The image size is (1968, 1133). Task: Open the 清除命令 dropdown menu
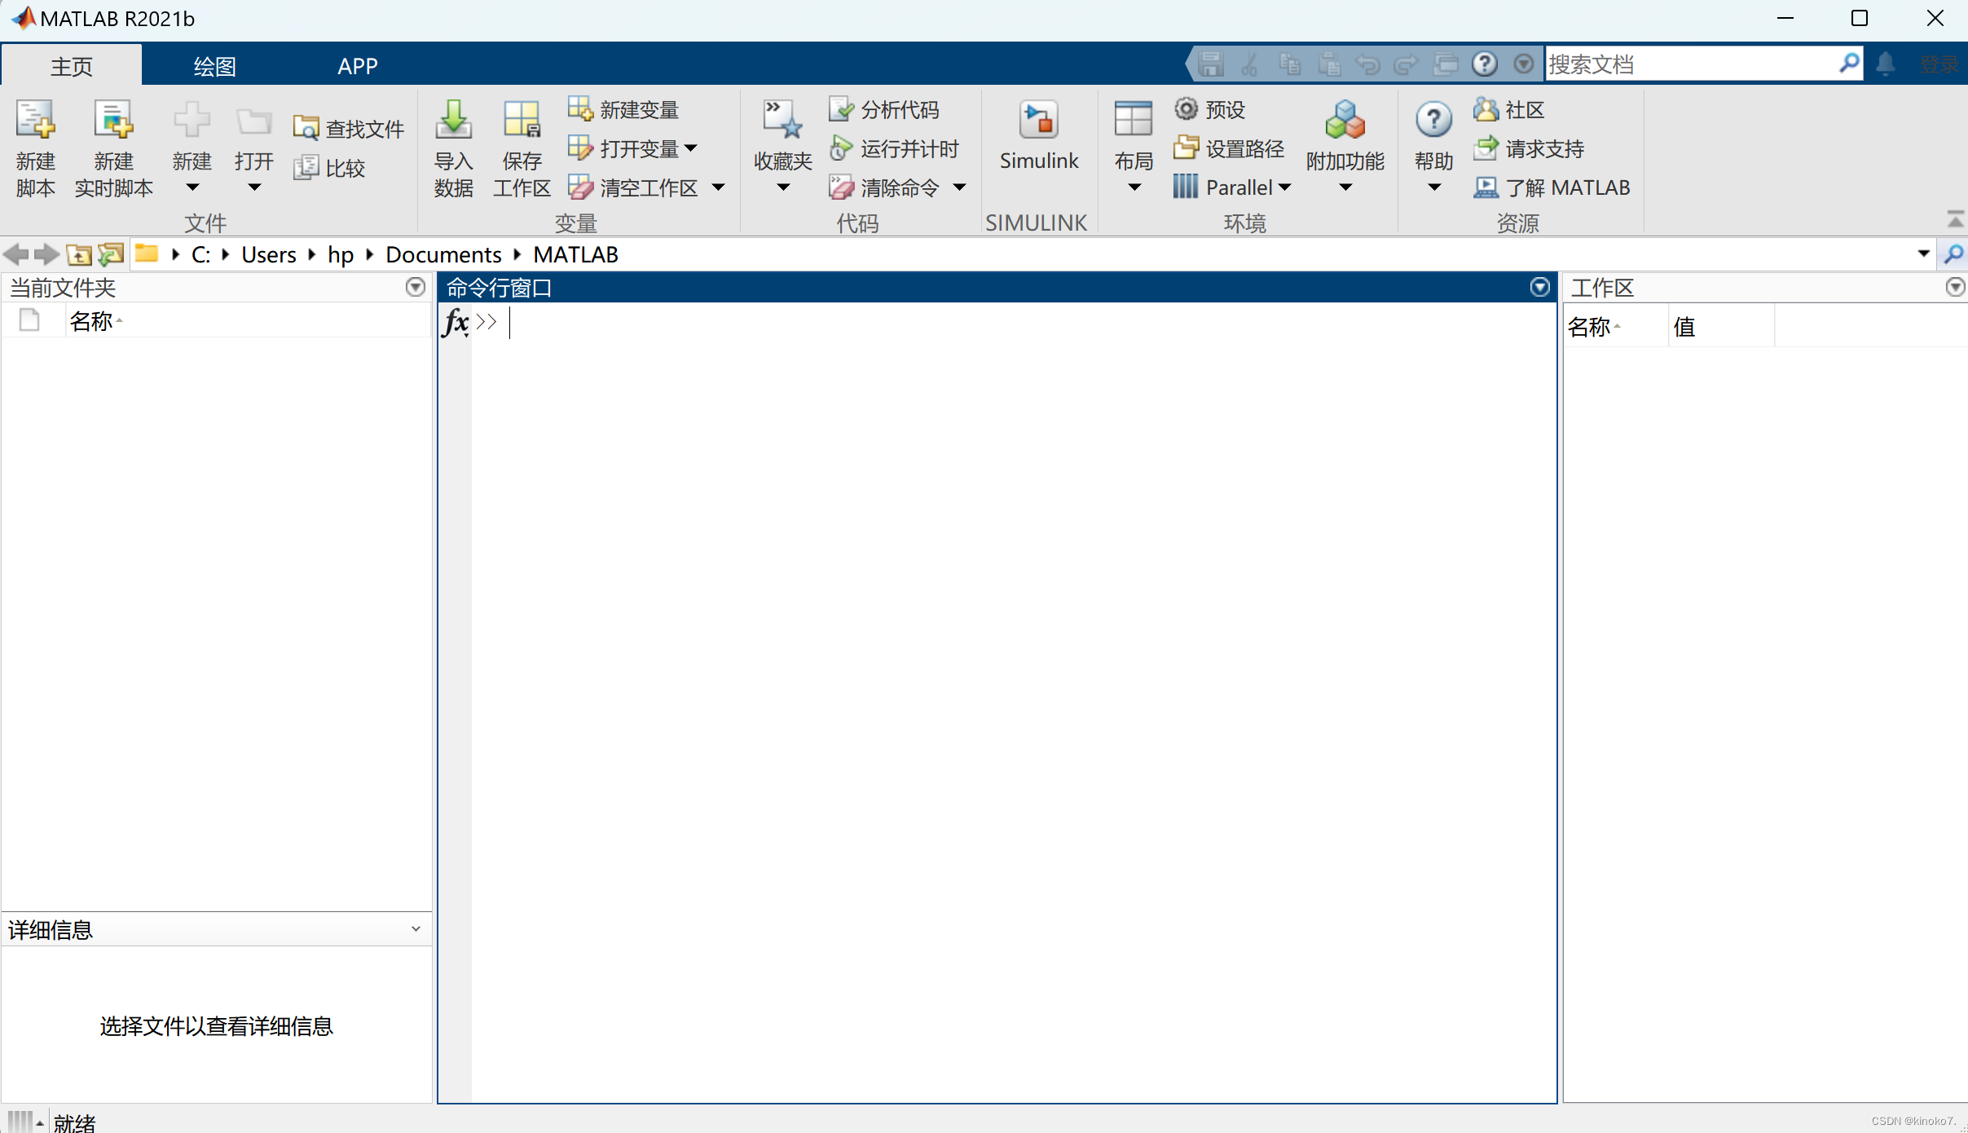(x=960, y=187)
